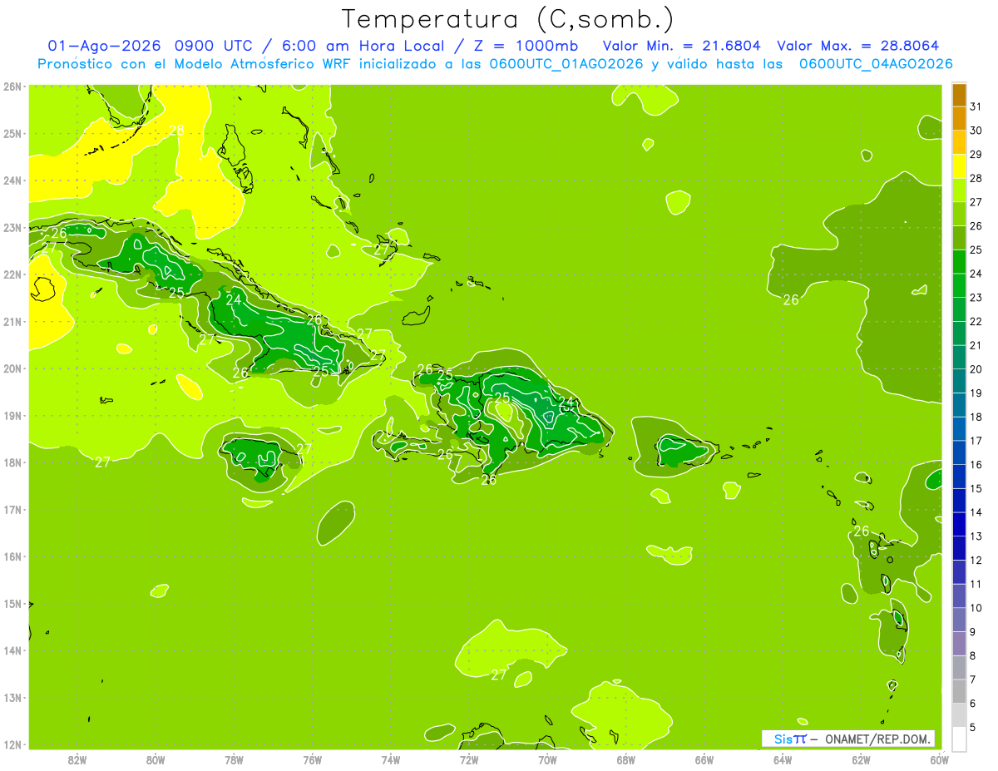Click the "78W" longitude axis label
This screenshot has width=998, height=771.
pos(234,759)
